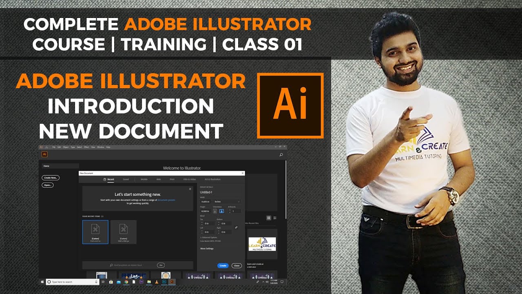Follow the 'document presets' link
This screenshot has height=294, width=522.
[166, 200]
